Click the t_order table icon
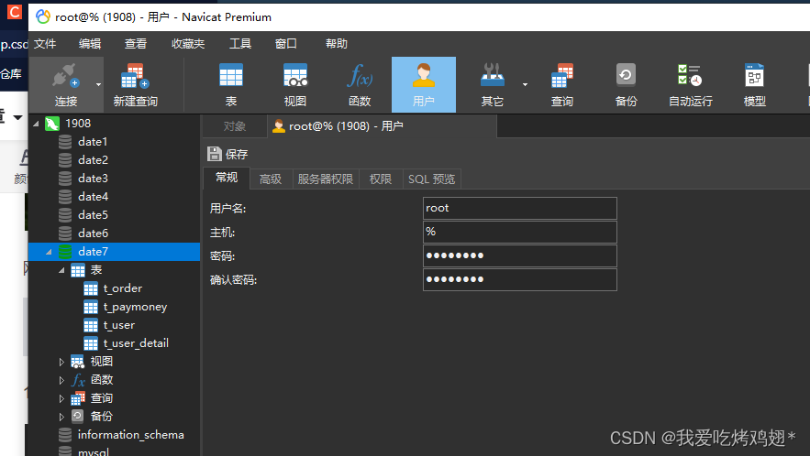Image resolution: width=810 pixels, height=456 pixels. tap(91, 288)
